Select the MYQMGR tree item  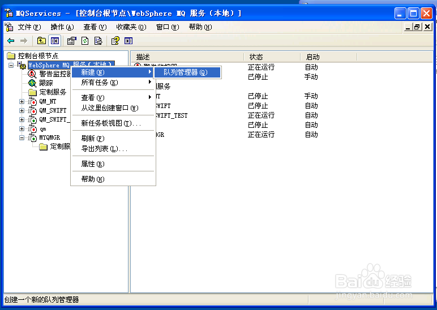(x=49, y=137)
